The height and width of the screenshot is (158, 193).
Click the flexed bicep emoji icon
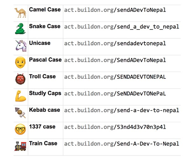(20, 96)
